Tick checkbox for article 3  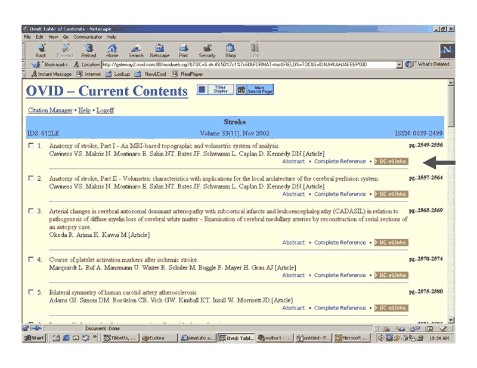tap(31, 211)
